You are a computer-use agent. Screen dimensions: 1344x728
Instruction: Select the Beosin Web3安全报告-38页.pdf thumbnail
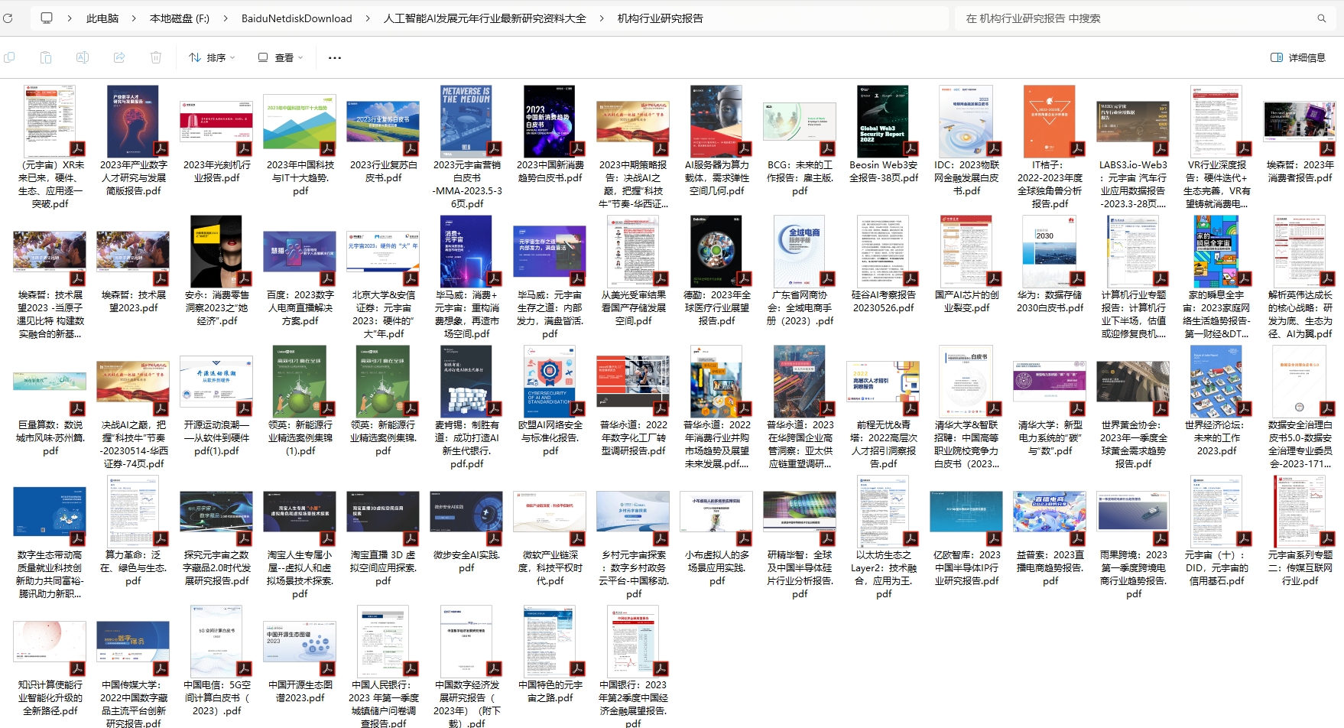tap(883, 122)
